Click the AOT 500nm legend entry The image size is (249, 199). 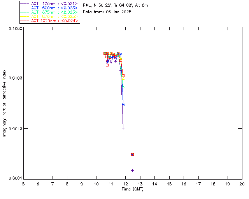(49, 8)
